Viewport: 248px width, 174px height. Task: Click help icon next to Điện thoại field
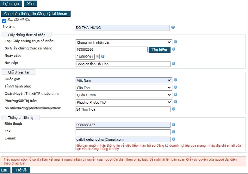tap(173, 125)
